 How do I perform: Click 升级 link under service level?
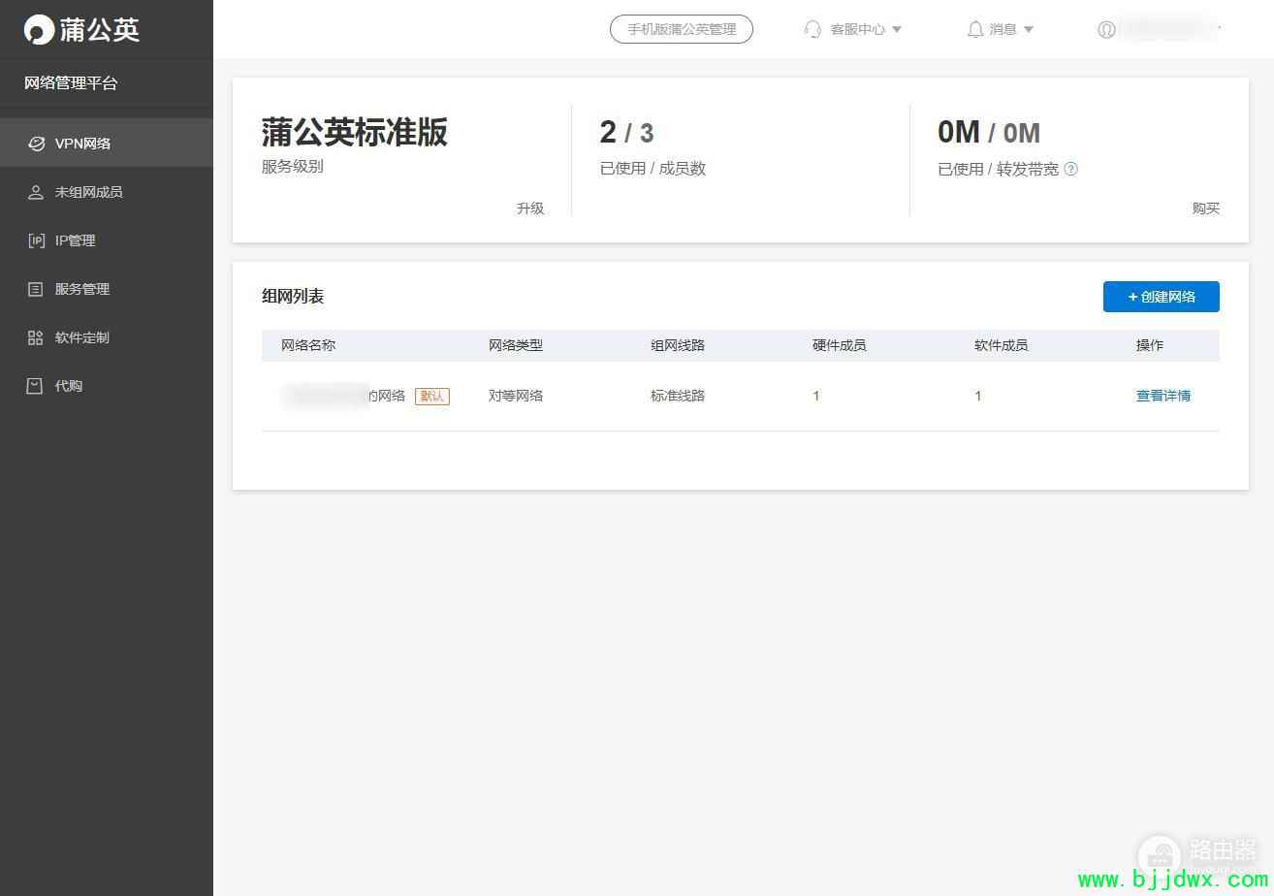point(530,208)
